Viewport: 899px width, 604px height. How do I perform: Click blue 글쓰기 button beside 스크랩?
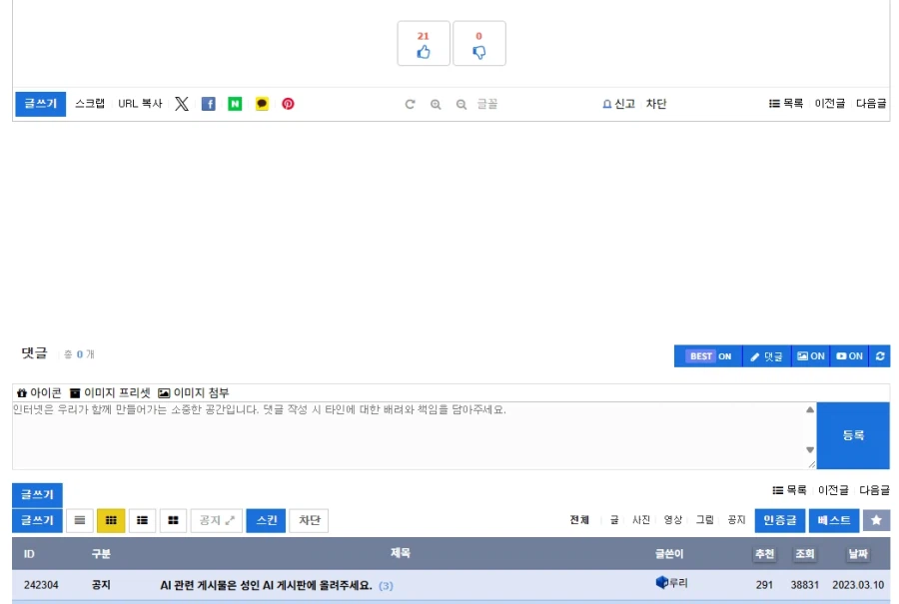click(x=40, y=104)
